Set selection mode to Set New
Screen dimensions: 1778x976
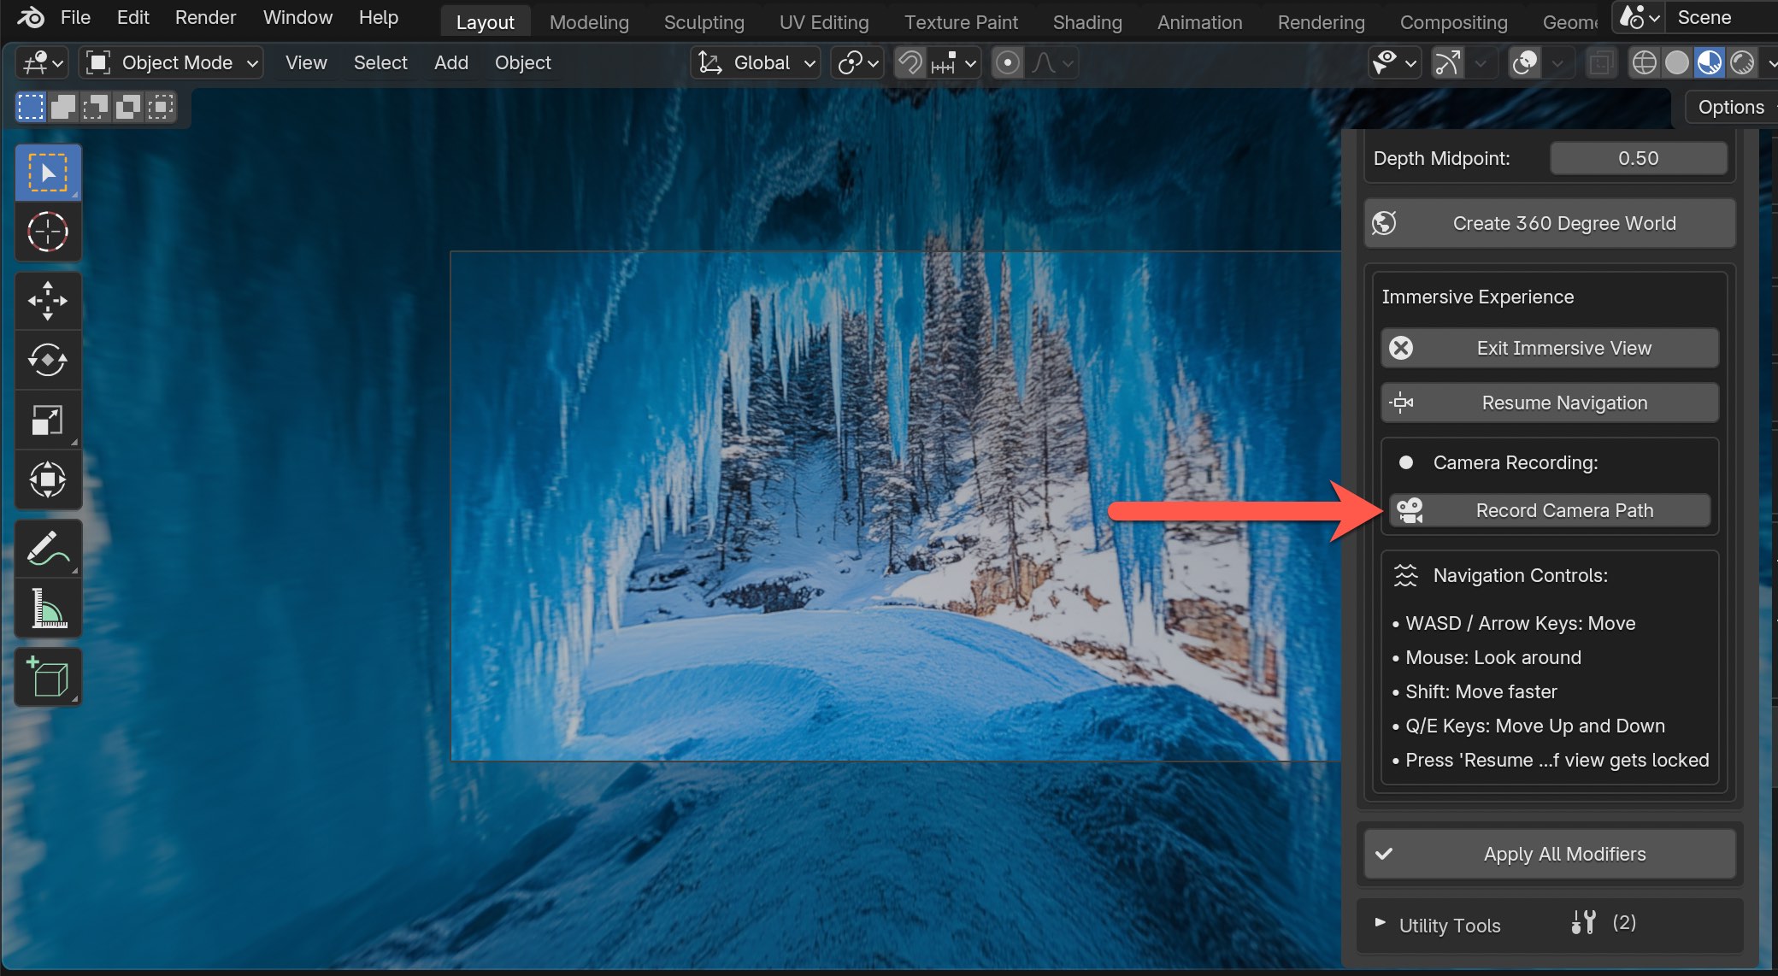pos(31,107)
